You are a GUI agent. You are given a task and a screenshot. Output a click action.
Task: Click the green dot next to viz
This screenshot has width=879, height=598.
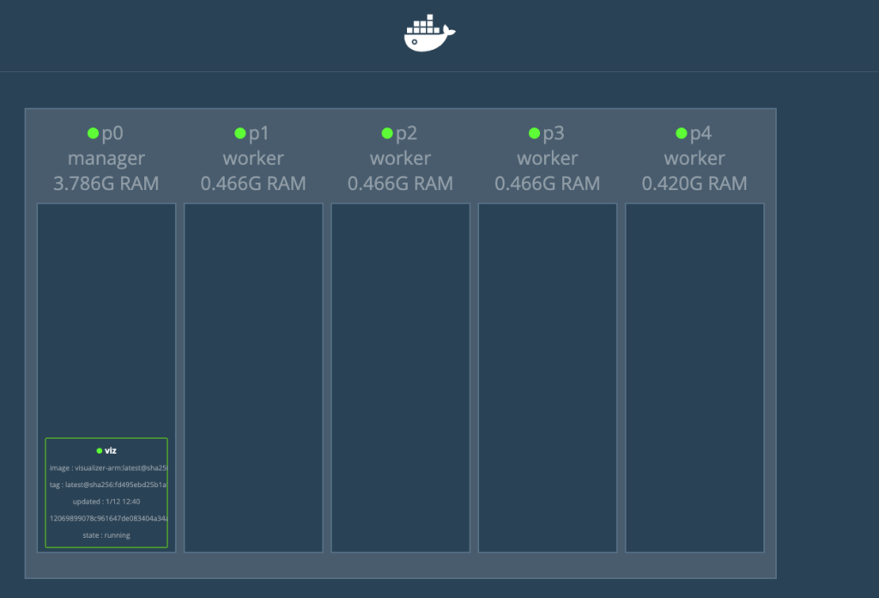point(100,450)
